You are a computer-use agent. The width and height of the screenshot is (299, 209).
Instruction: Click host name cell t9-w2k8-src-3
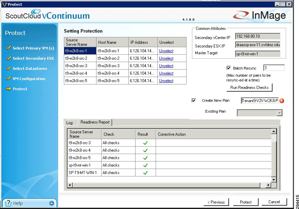(x=112, y=66)
